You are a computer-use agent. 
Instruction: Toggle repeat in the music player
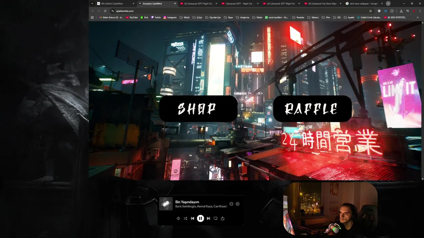(216, 218)
